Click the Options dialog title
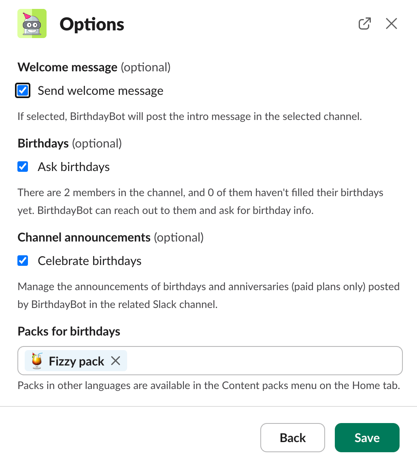 (92, 24)
